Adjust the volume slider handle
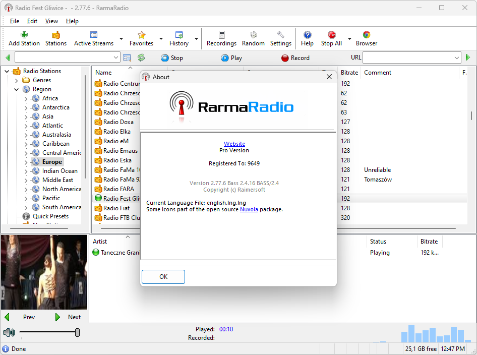This screenshot has height=355, width=477. (77, 332)
